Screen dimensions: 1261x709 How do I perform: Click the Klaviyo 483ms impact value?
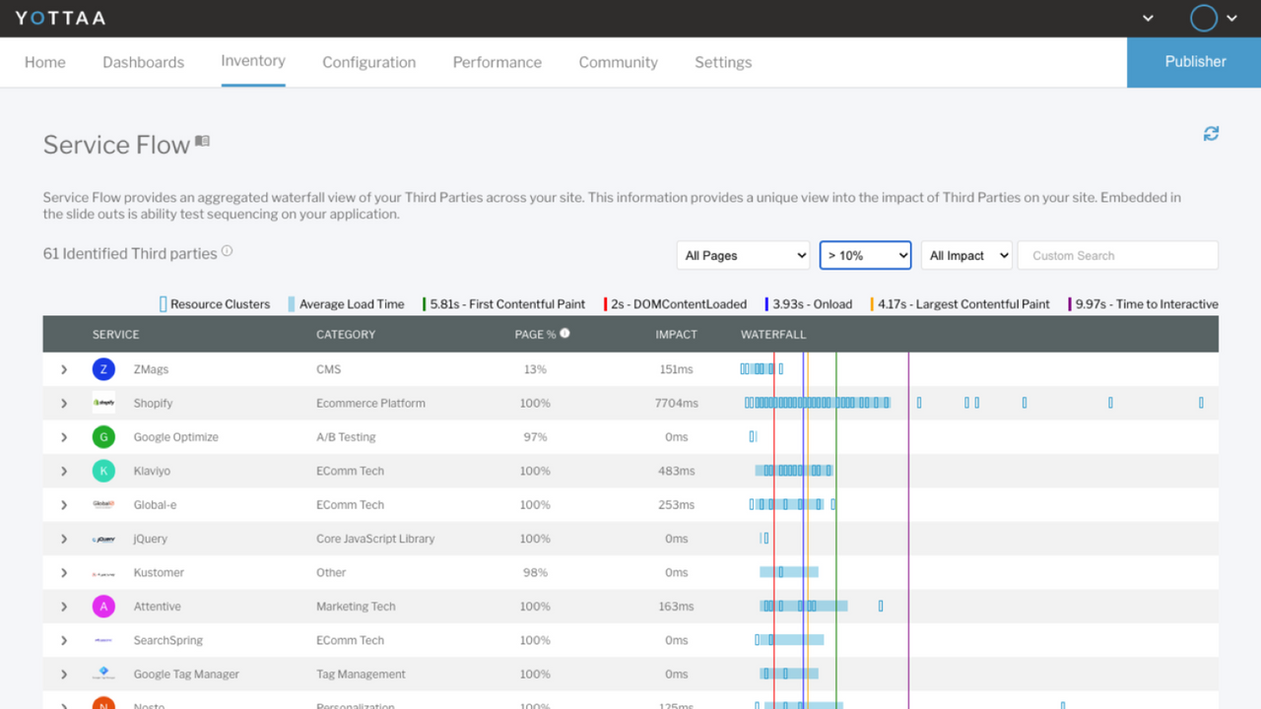(x=676, y=471)
